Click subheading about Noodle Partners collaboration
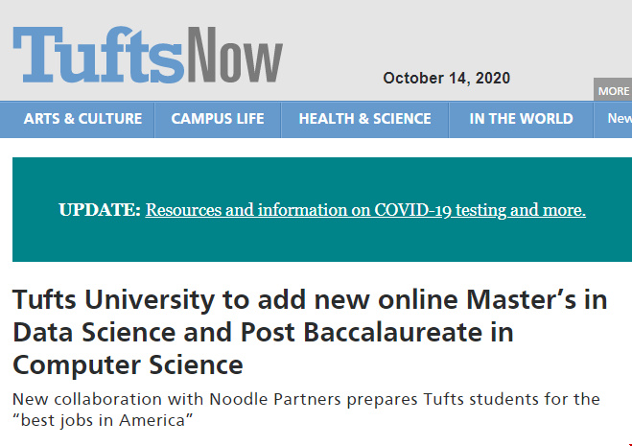632x446 pixels. click(306, 410)
